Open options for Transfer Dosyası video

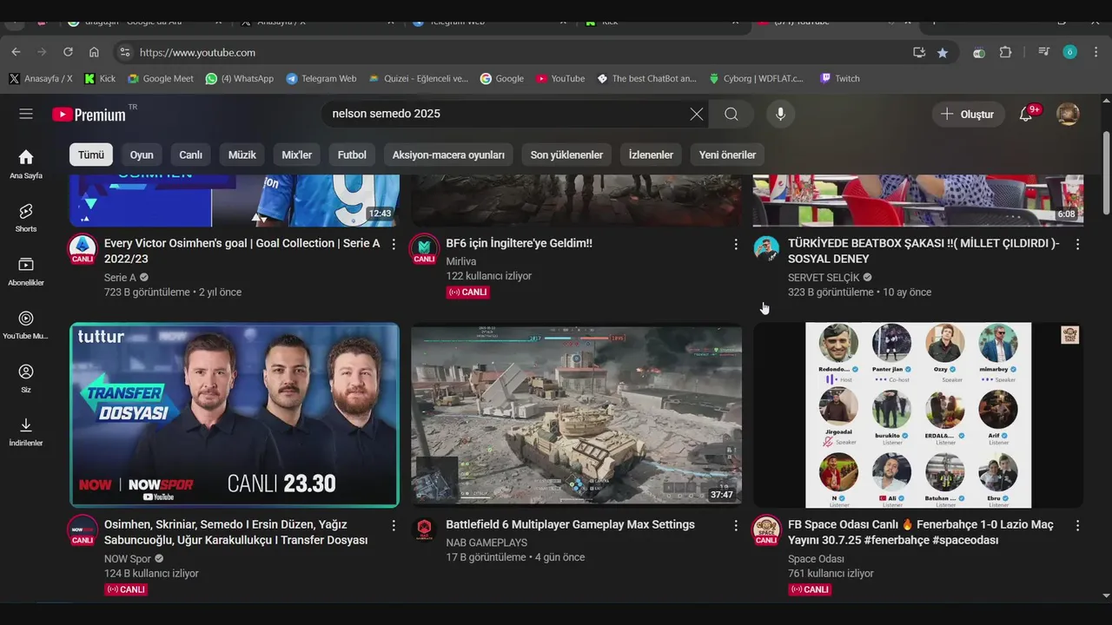pos(394,525)
